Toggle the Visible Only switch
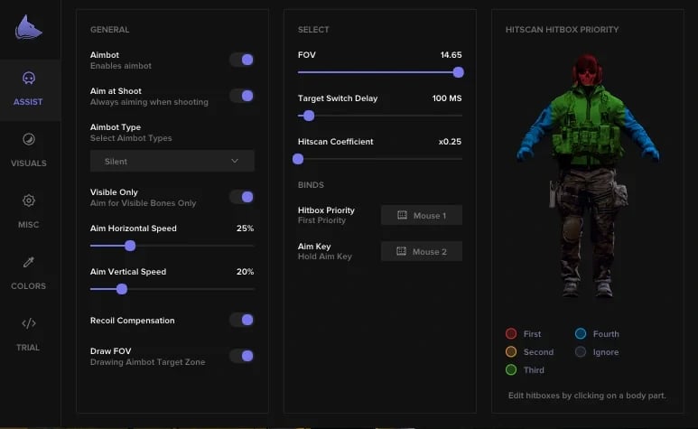This screenshot has width=698, height=429. (x=242, y=197)
